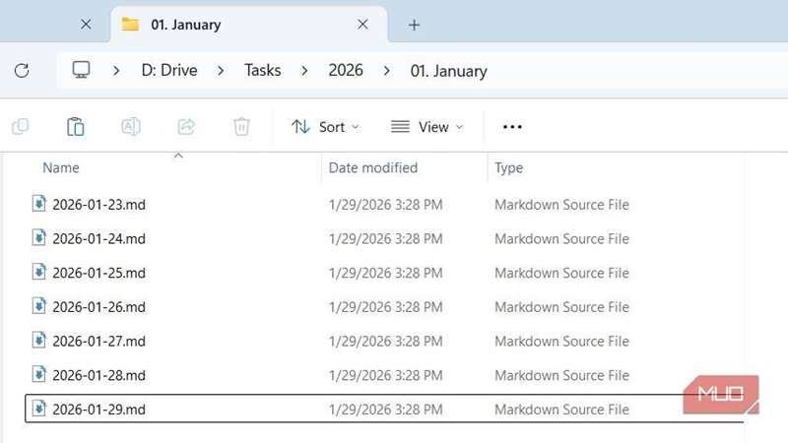Screen dimensions: 788x443
Task: Click file icon of 2026-01-28.md
Action: click(x=38, y=374)
